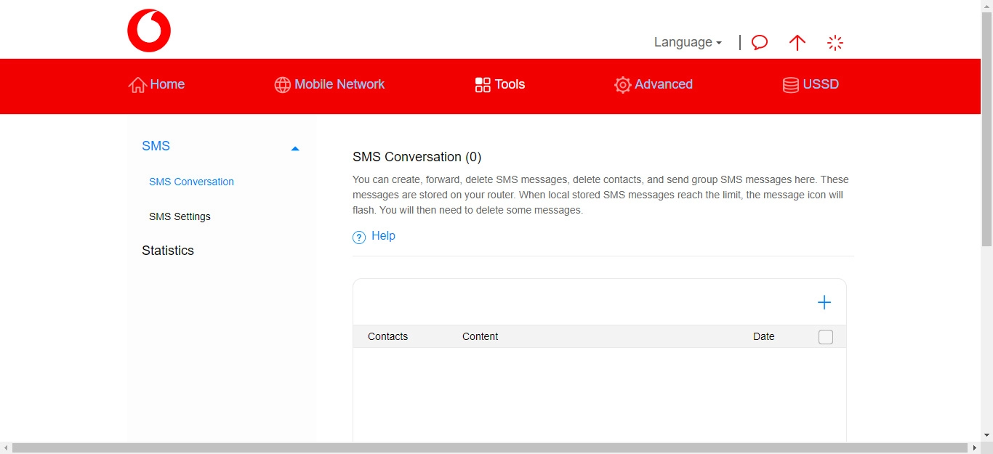Click the Help question mark icon
Image resolution: width=993 pixels, height=454 pixels.
point(359,237)
